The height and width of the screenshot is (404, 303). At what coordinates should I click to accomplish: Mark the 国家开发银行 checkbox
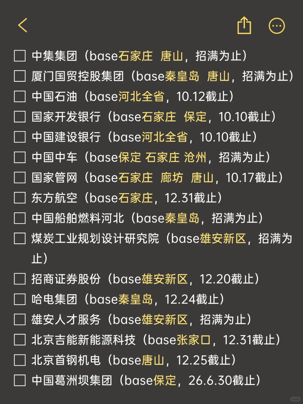point(20,117)
